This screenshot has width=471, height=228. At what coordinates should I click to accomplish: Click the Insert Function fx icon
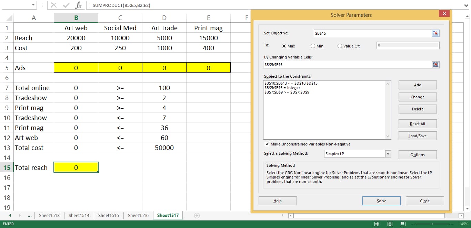(x=79, y=5)
